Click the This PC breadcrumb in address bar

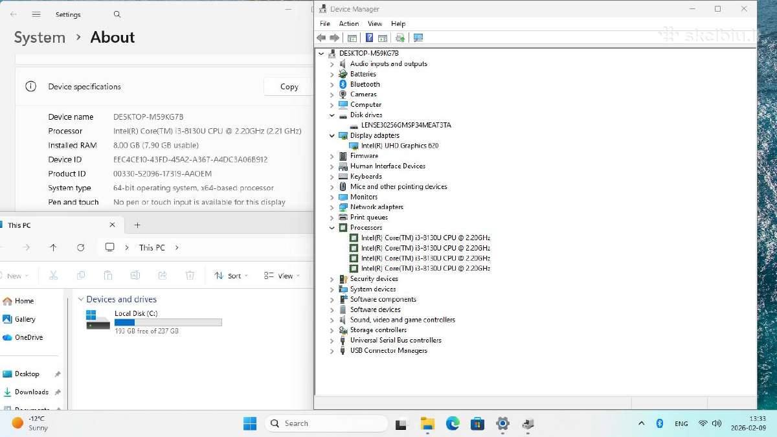tap(152, 247)
